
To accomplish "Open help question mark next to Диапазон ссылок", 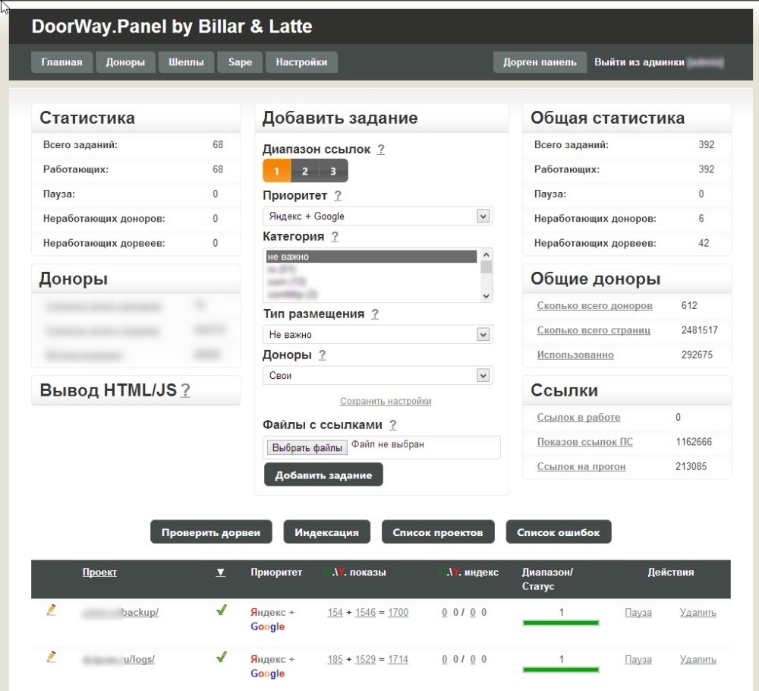I will click(381, 150).
